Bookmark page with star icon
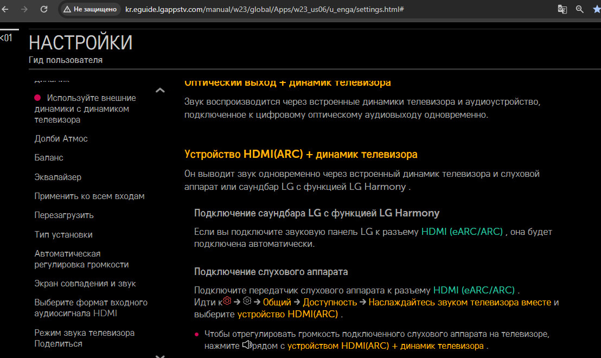Image resolution: width=601 pixels, height=358 pixels. [596, 9]
